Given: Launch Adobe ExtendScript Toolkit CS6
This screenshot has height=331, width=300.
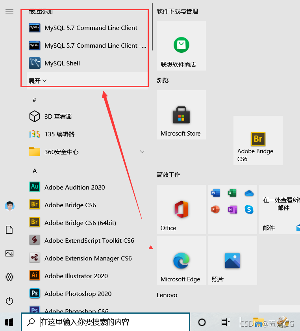Looking at the screenshot, I should pos(87,240).
